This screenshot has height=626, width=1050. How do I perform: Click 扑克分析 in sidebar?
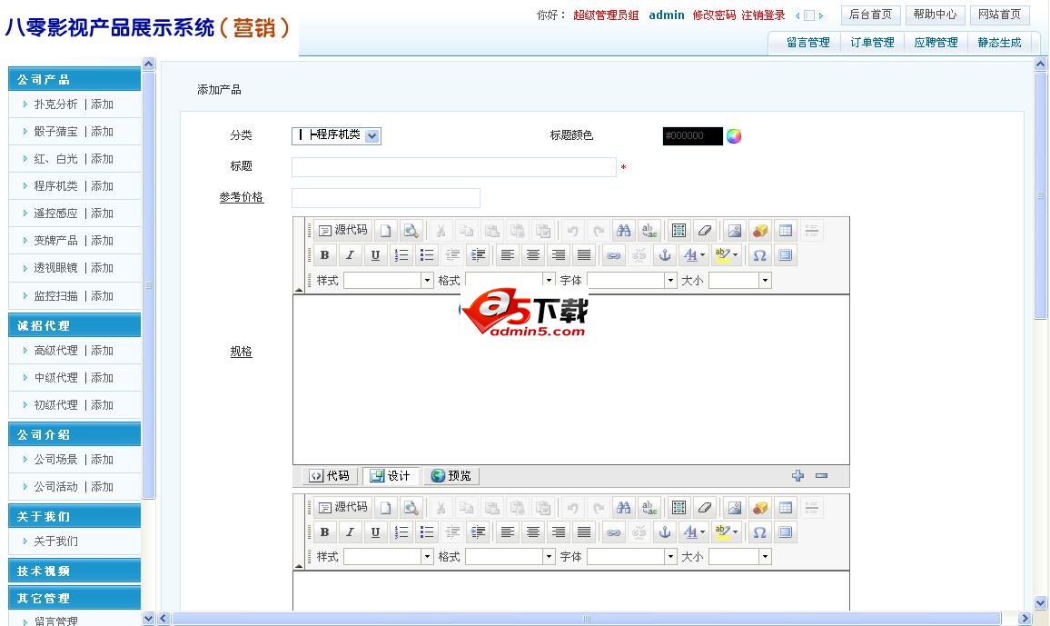(x=55, y=104)
